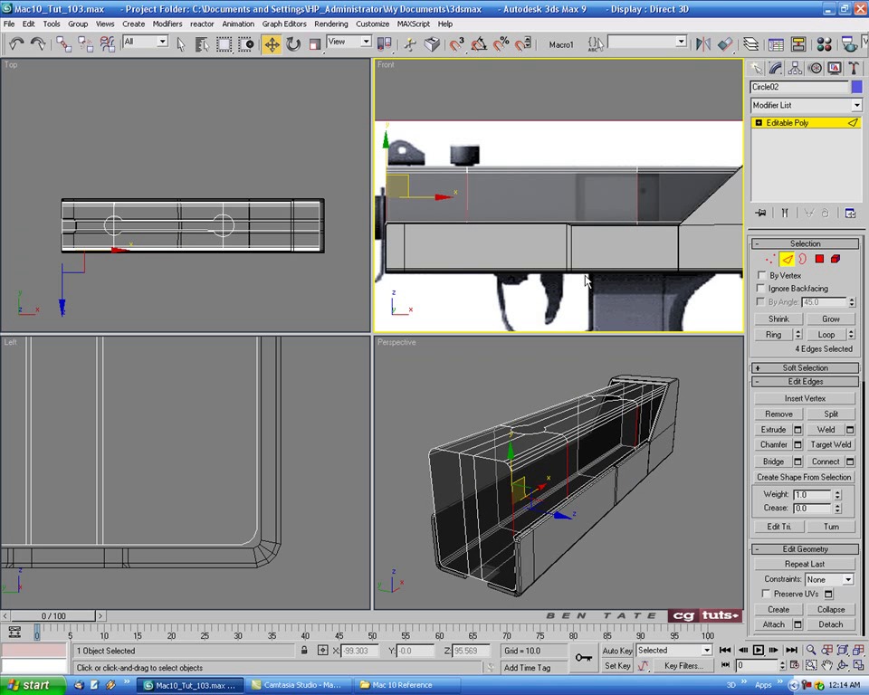
Task: Activate Select and Rotate tool
Action: pyautogui.click(x=293, y=44)
